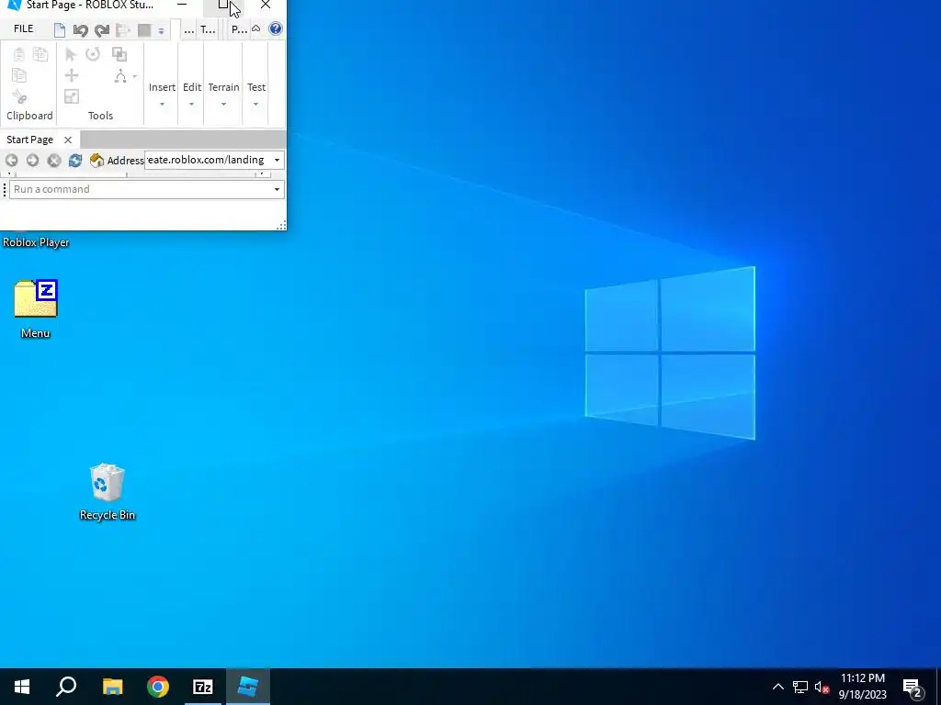Viewport: 941px width, 705px height.
Task: Expand the Insert ribbon group
Action: point(162,94)
